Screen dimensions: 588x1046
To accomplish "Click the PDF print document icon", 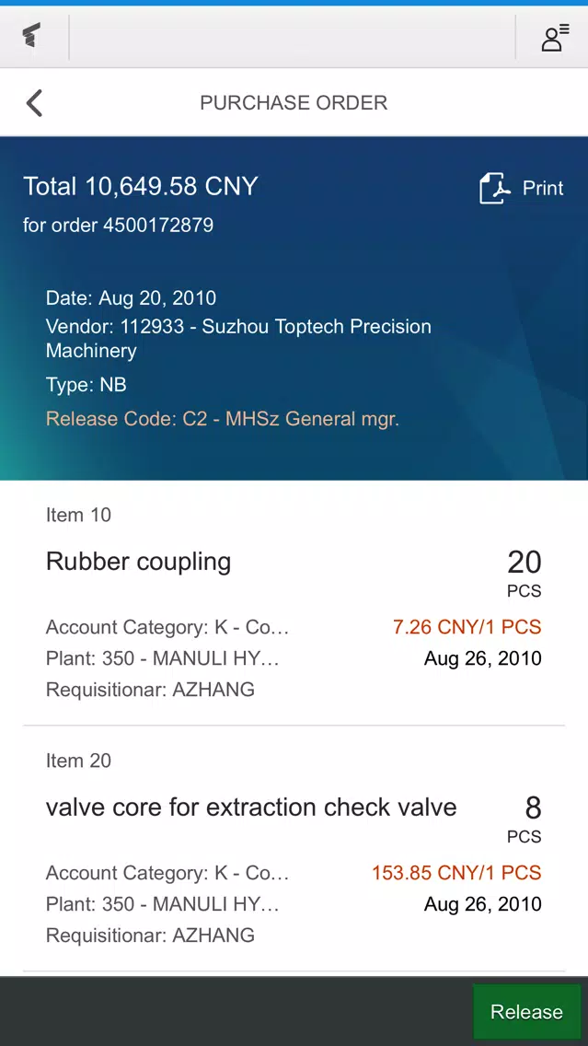I will click(x=495, y=188).
